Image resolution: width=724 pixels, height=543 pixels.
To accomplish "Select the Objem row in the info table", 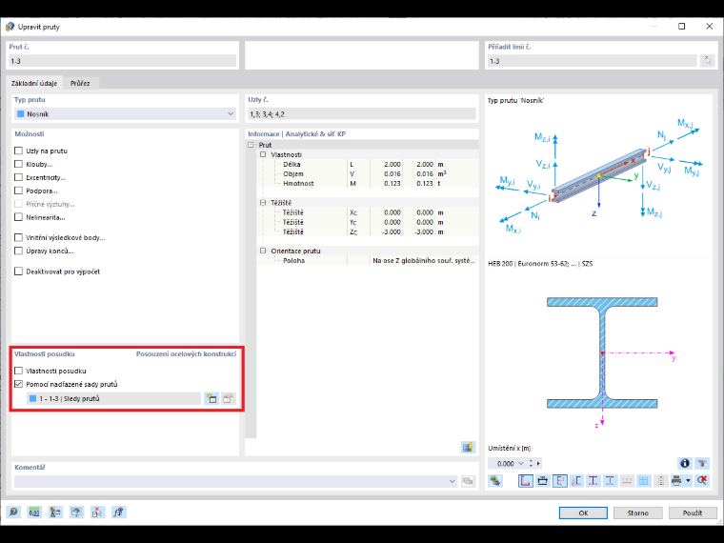I will 367,174.
